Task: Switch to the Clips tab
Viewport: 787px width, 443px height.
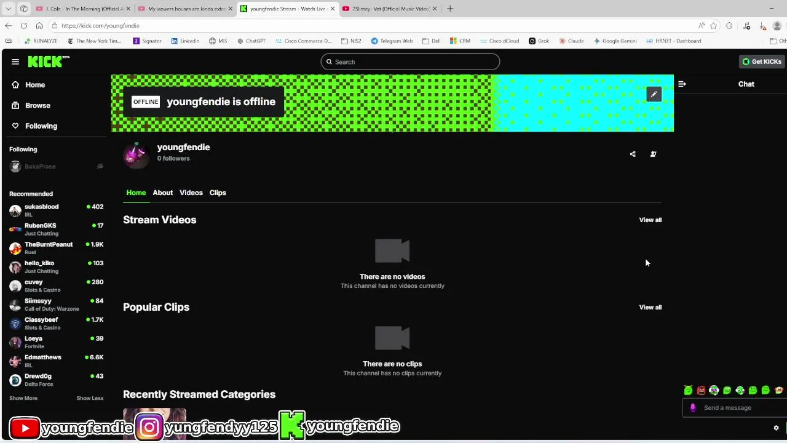Action: [218, 193]
